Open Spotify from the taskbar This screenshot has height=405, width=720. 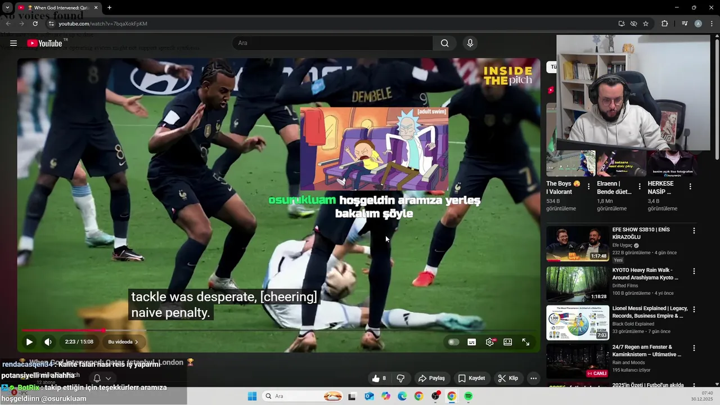[468, 397]
